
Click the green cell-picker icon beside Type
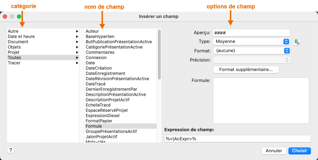[296, 41]
